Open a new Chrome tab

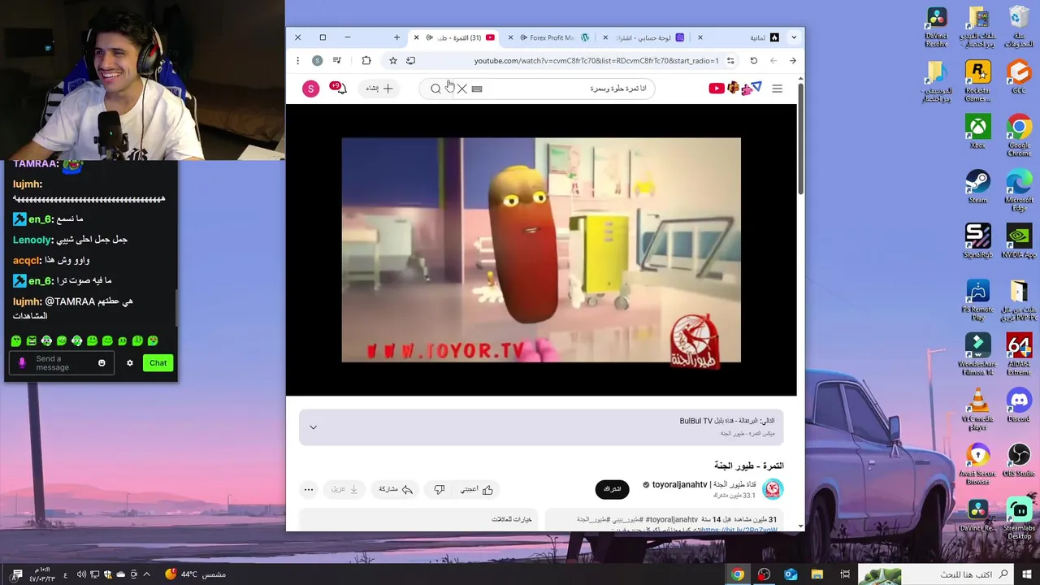[396, 37]
